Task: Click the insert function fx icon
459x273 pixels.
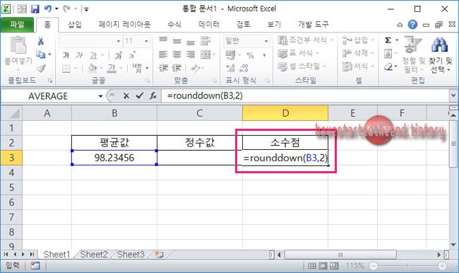Action: pyautogui.click(x=153, y=96)
